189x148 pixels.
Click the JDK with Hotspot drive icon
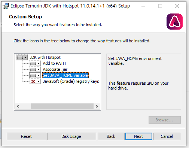[x=20, y=57]
